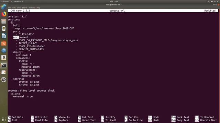Click the highlighted environment: line
The height and width of the screenshot is (123, 220).
21,37
